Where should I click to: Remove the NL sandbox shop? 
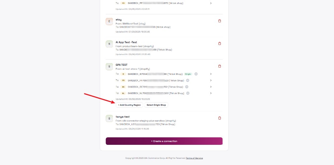188,93
